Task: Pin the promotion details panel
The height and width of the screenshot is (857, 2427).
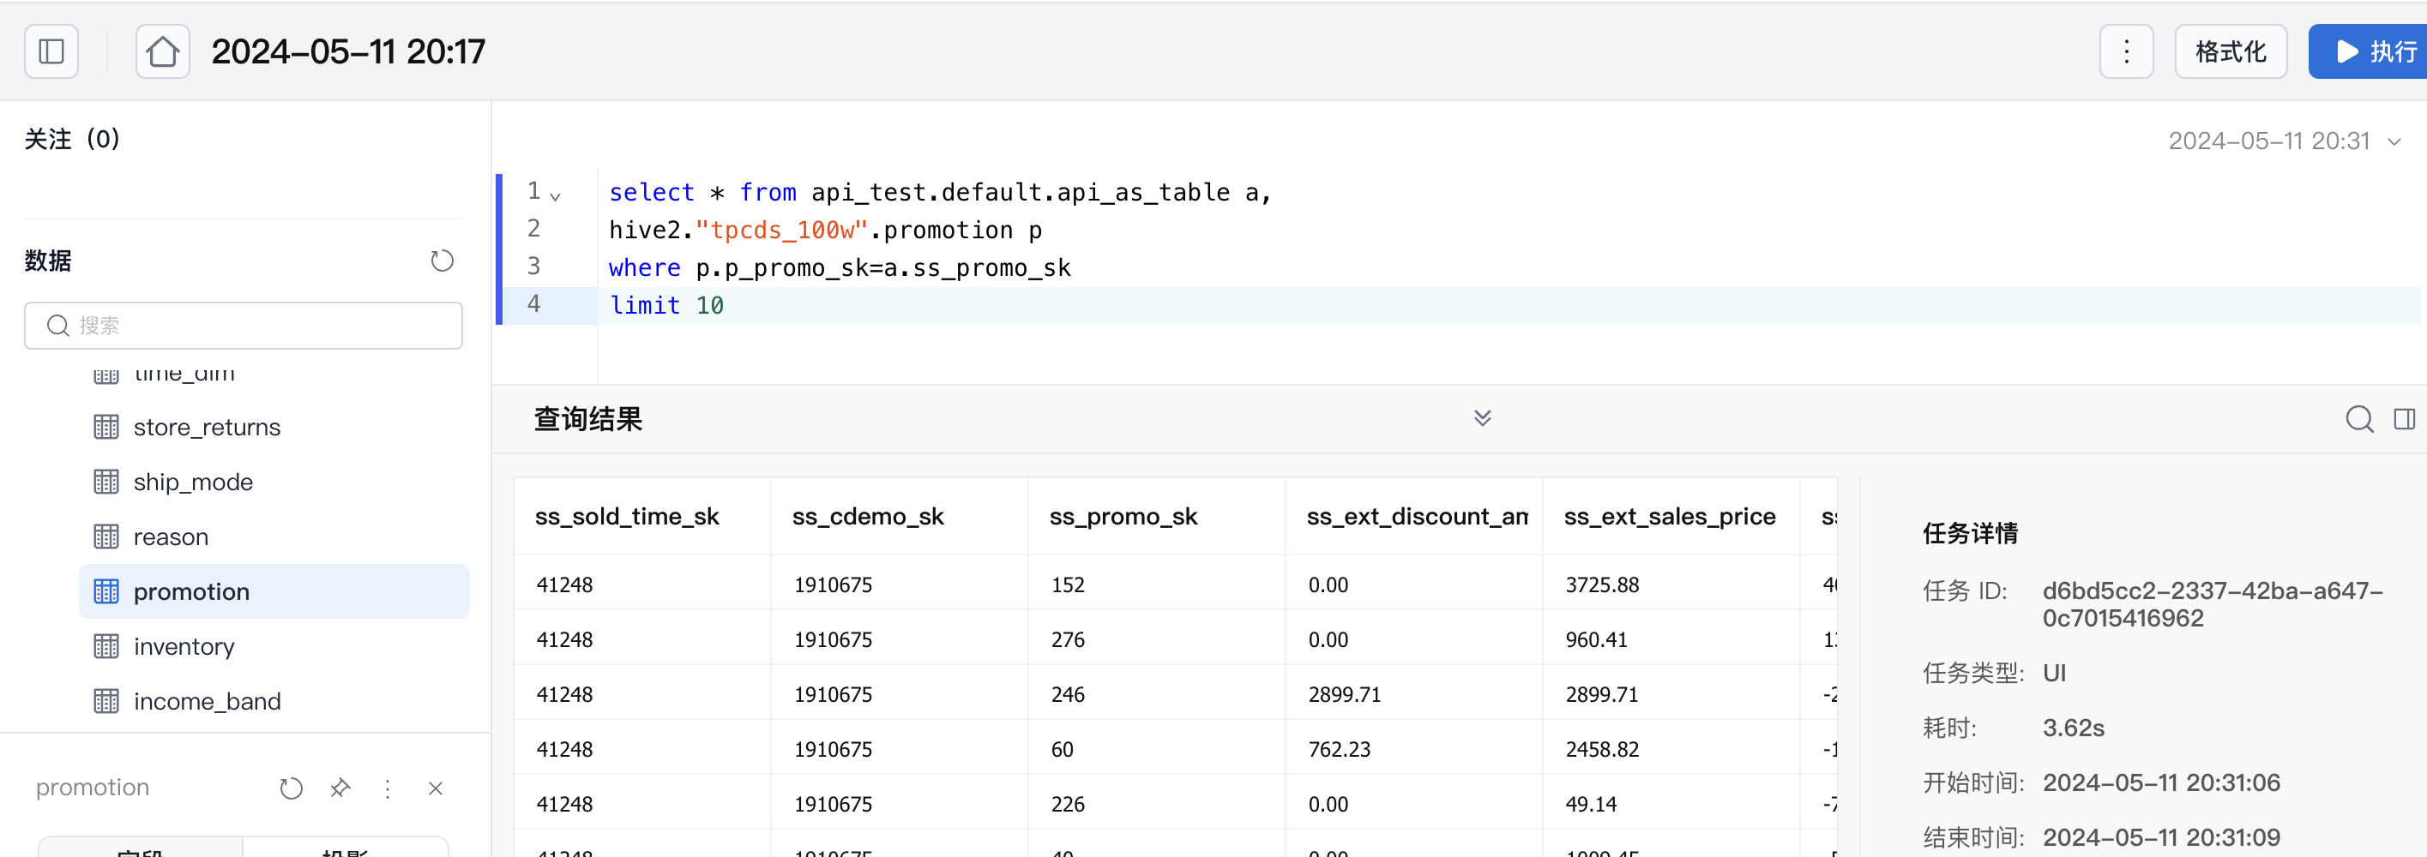Action: click(340, 788)
